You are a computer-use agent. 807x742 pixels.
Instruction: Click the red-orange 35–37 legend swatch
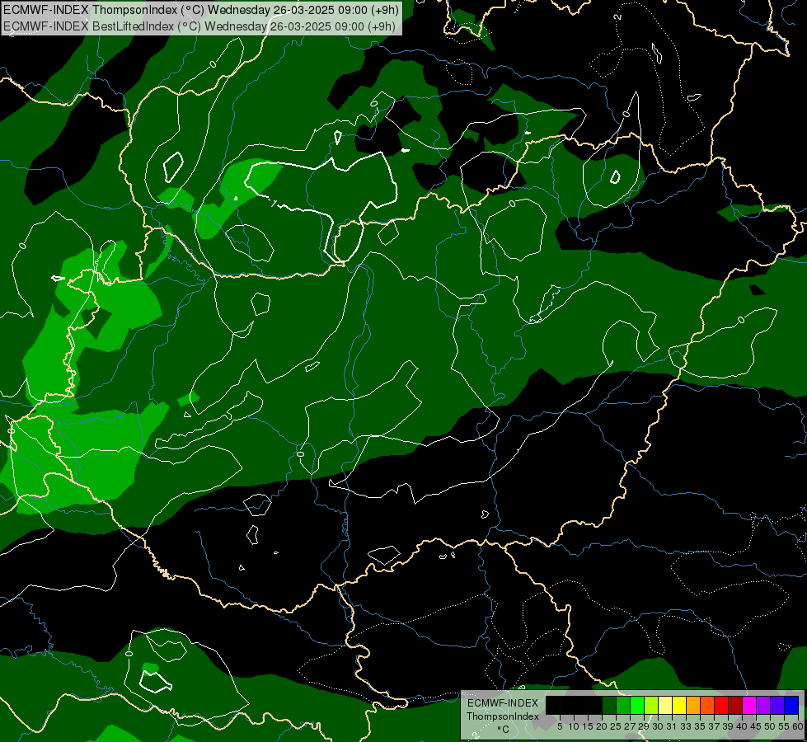coord(707,705)
